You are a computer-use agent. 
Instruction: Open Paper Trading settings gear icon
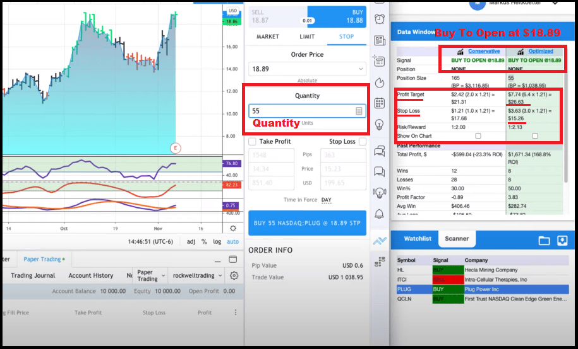234,275
